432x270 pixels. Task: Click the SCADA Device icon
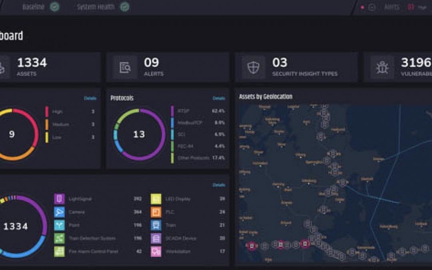(x=156, y=238)
